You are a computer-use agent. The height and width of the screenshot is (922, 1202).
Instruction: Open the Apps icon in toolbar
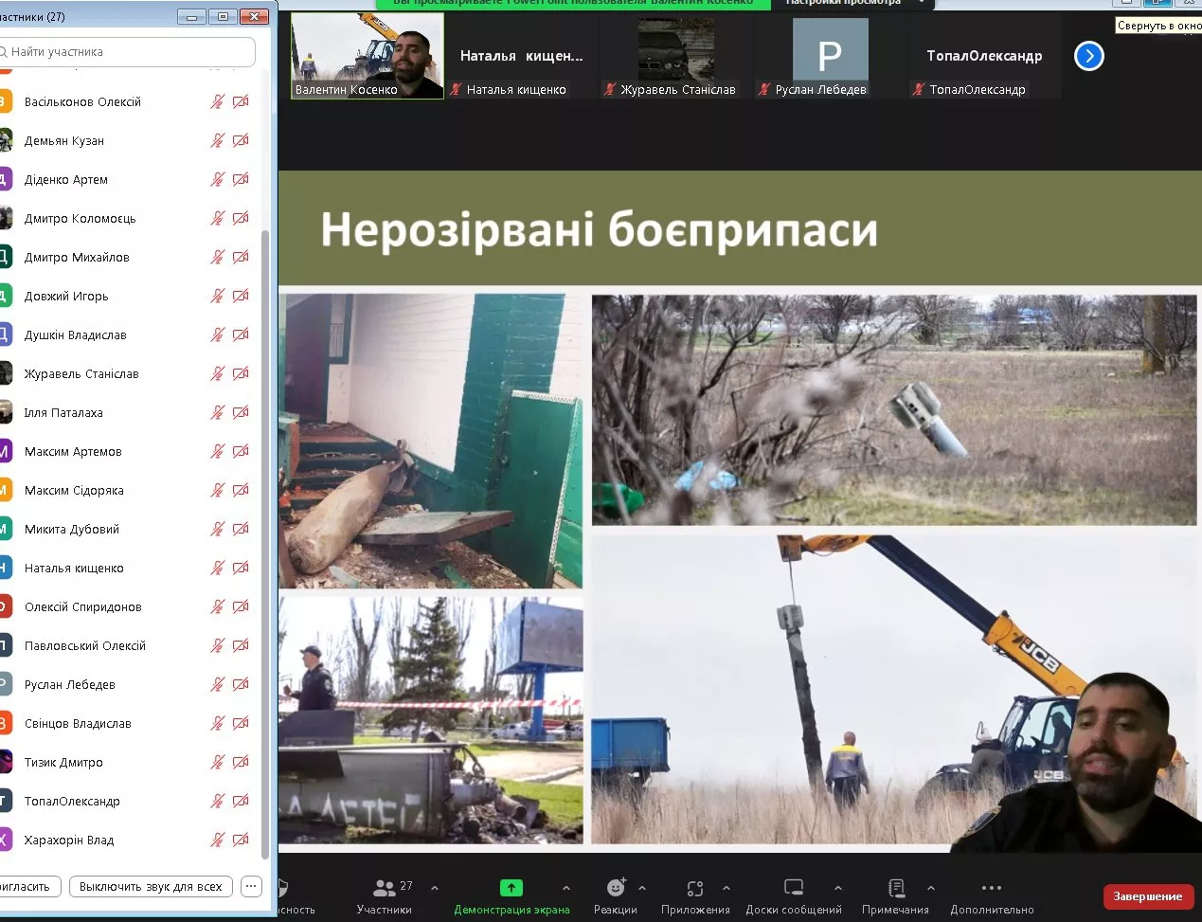point(695,888)
